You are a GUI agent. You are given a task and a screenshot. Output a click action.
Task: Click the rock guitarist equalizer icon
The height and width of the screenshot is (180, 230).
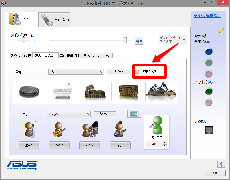coord(120,129)
